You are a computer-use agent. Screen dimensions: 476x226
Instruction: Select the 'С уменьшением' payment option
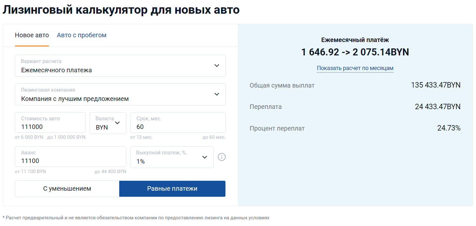coord(67,189)
